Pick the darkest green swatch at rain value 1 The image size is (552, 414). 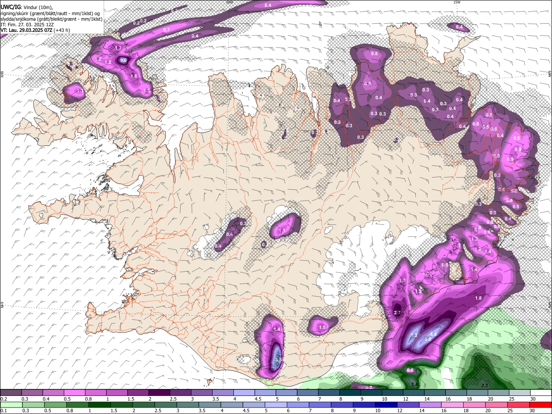99,405
